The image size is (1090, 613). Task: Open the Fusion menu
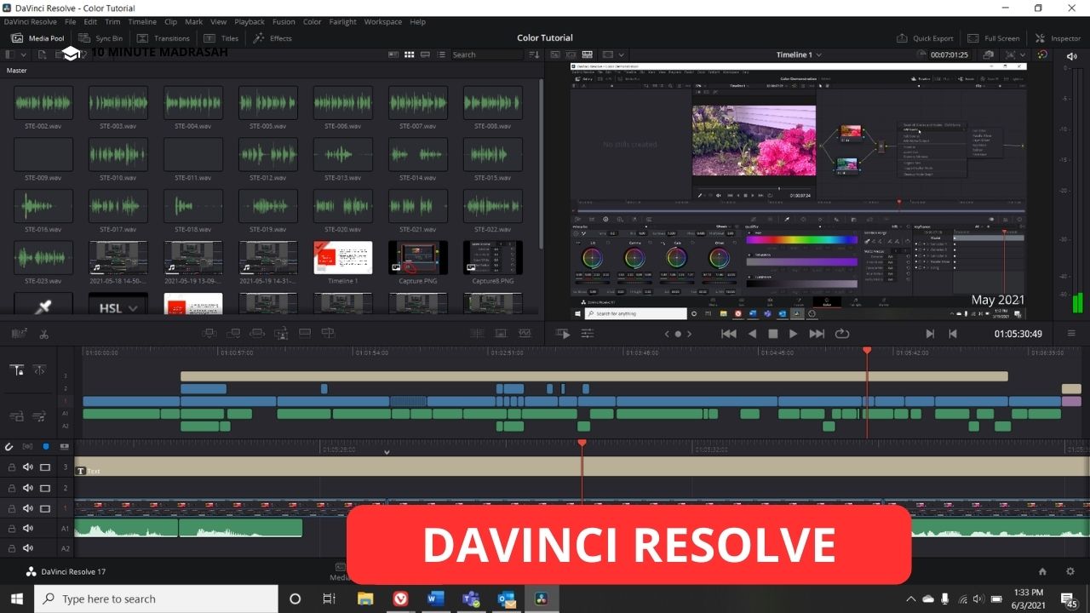pos(284,21)
